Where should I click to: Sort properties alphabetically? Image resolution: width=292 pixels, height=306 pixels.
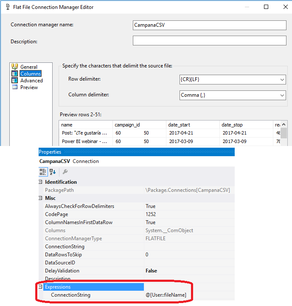53,171
